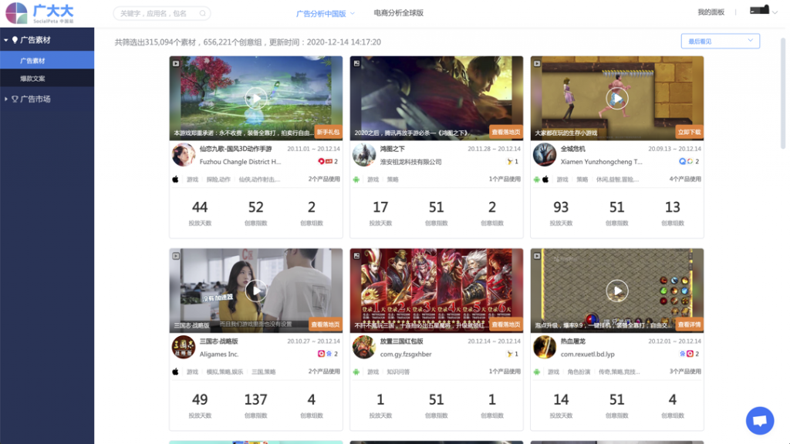Open the 鸿图之下 creative thumbnail image
The width and height of the screenshot is (790, 444).
click(437, 98)
